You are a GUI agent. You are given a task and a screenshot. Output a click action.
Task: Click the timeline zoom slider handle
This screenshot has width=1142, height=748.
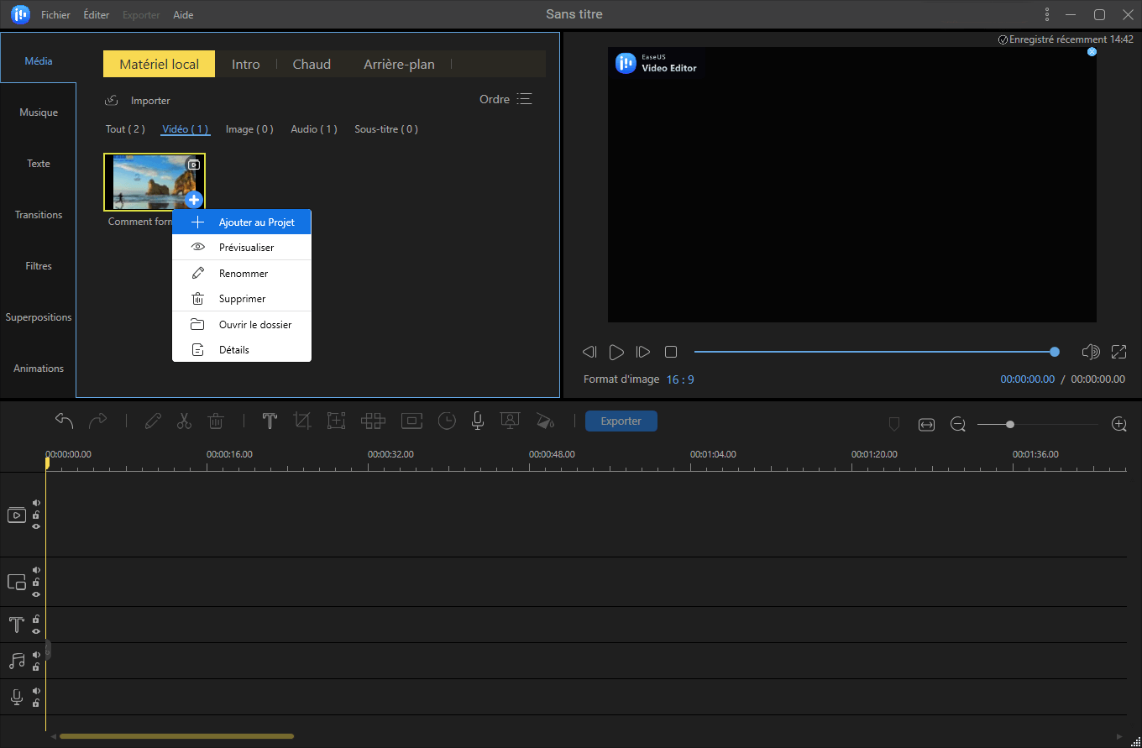1010,425
